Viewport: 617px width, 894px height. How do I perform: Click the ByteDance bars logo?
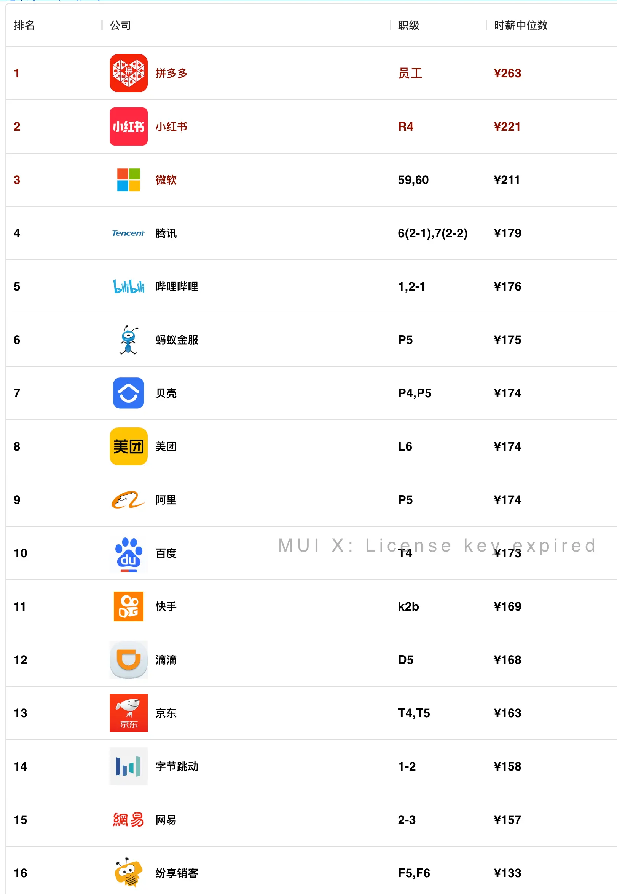128,766
